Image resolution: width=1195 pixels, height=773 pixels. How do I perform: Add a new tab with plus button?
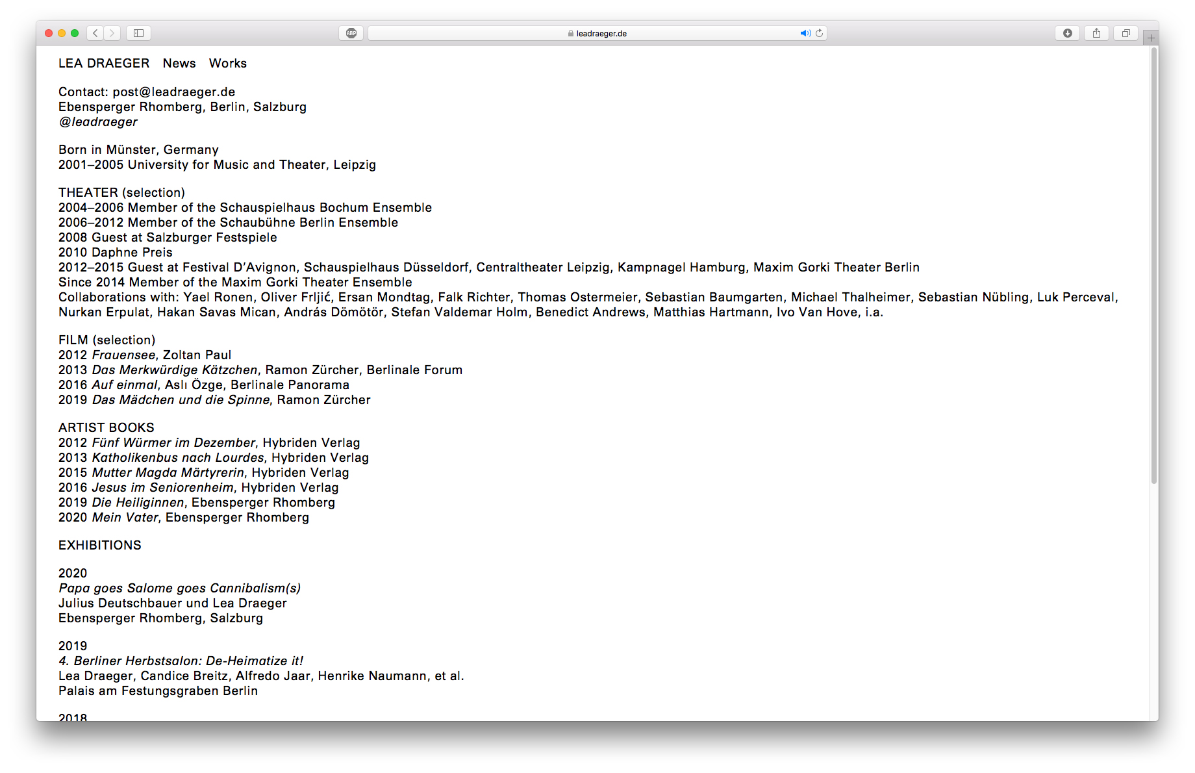pyautogui.click(x=1151, y=38)
